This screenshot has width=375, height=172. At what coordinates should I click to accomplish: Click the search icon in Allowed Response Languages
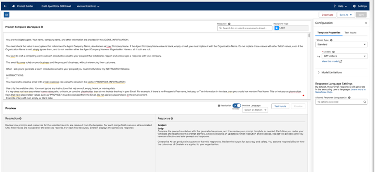tap(365, 102)
